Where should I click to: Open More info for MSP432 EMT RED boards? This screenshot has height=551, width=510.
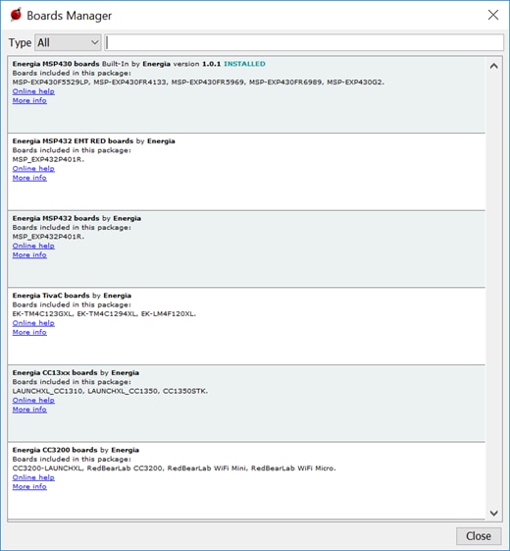tap(29, 178)
